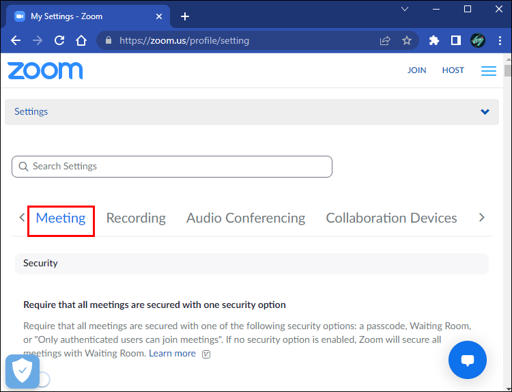Open the chat help bubble
Screen dimensions: 512x392
(467, 360)
